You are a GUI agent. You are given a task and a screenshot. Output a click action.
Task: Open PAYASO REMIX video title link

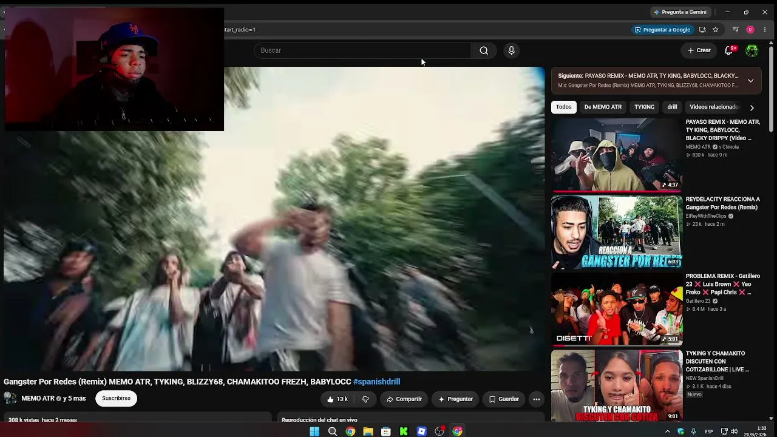click(x=722, y=130)
